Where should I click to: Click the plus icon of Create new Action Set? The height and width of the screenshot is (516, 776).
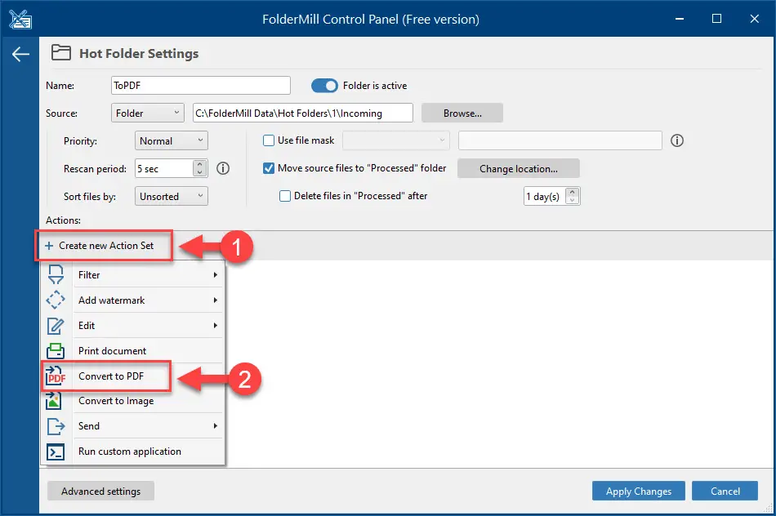(49, 246)
